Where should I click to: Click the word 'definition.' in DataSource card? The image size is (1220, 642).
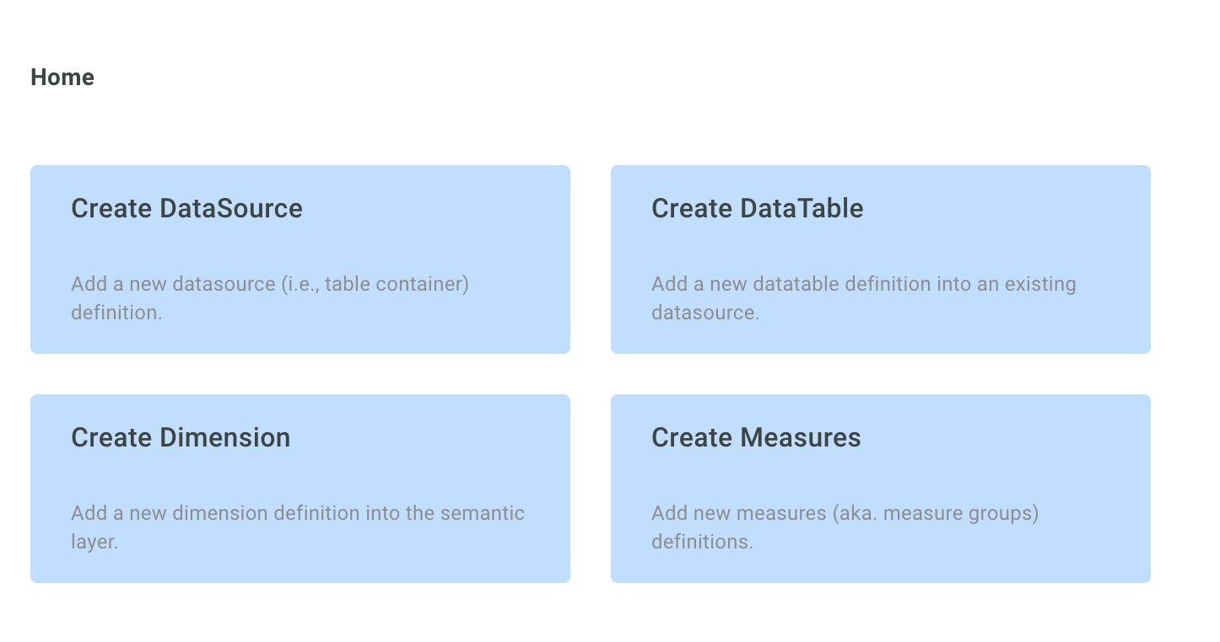tap(116, 313)
